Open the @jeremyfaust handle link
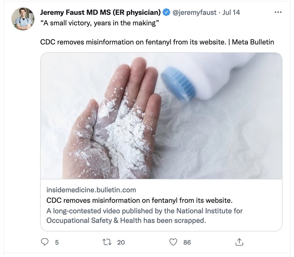 click(194, 12)
